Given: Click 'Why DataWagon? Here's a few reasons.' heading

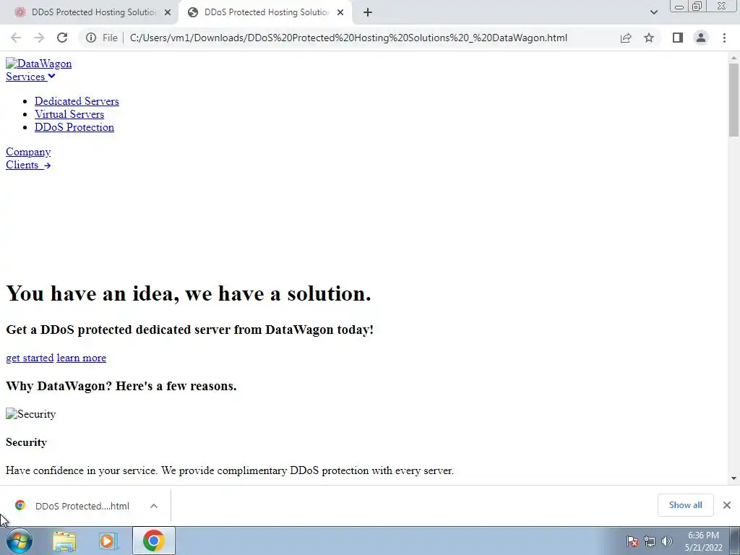Looking at the screenshot, I should point(121,386).
